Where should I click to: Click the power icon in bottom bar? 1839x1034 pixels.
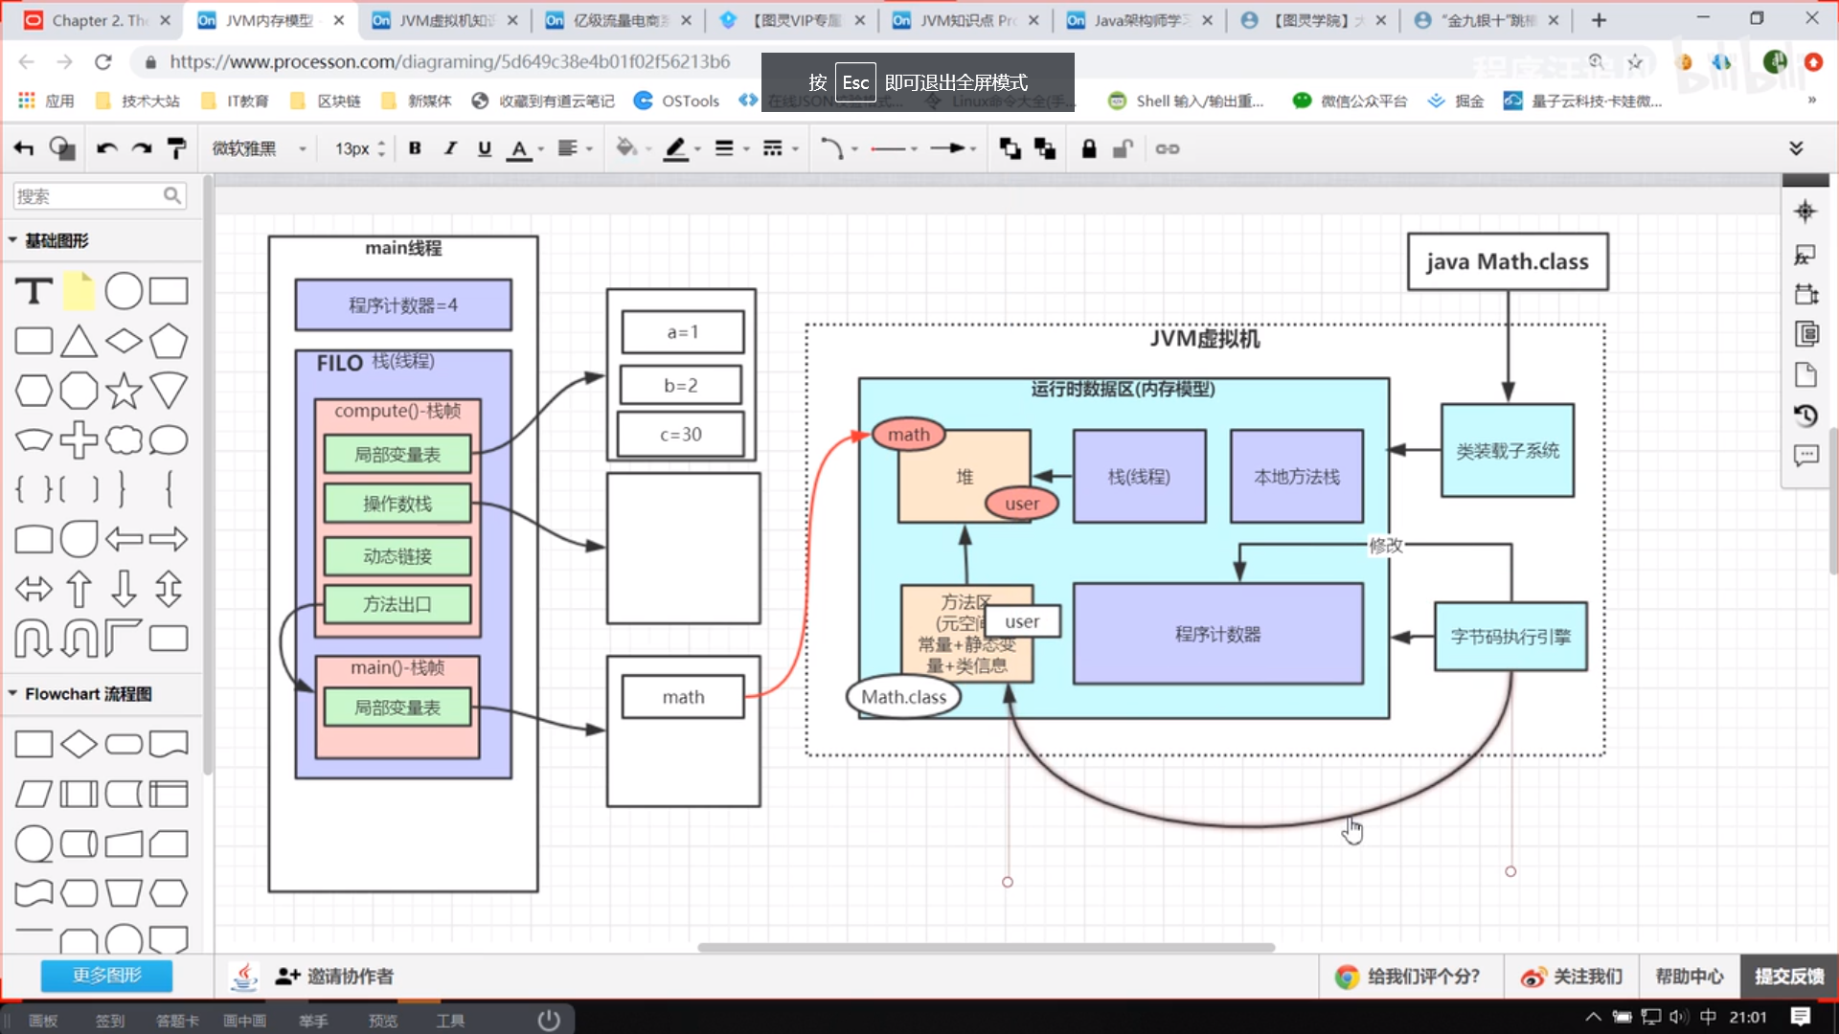click(549, 1020)
